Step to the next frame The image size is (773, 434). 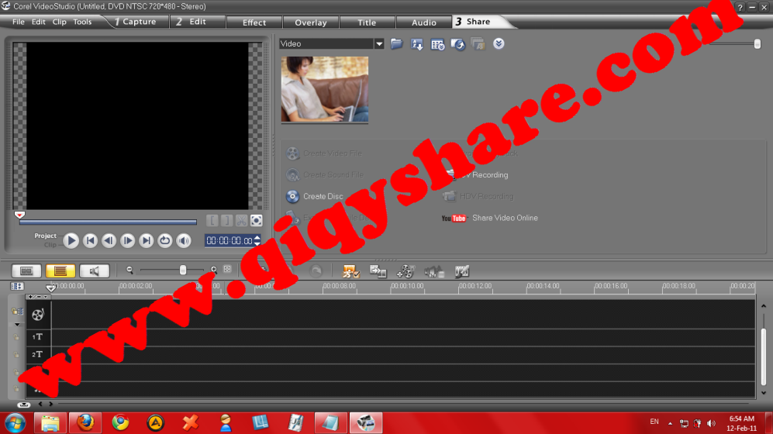click(x=128, y=240)
